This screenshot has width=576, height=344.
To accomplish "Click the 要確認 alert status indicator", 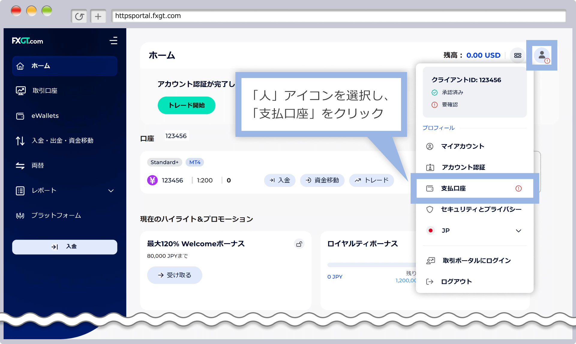I will (x=435, y=104).
